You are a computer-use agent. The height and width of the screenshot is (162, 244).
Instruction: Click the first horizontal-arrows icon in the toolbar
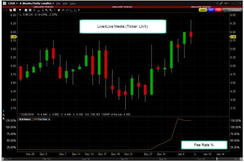click(x=63, y=10)
